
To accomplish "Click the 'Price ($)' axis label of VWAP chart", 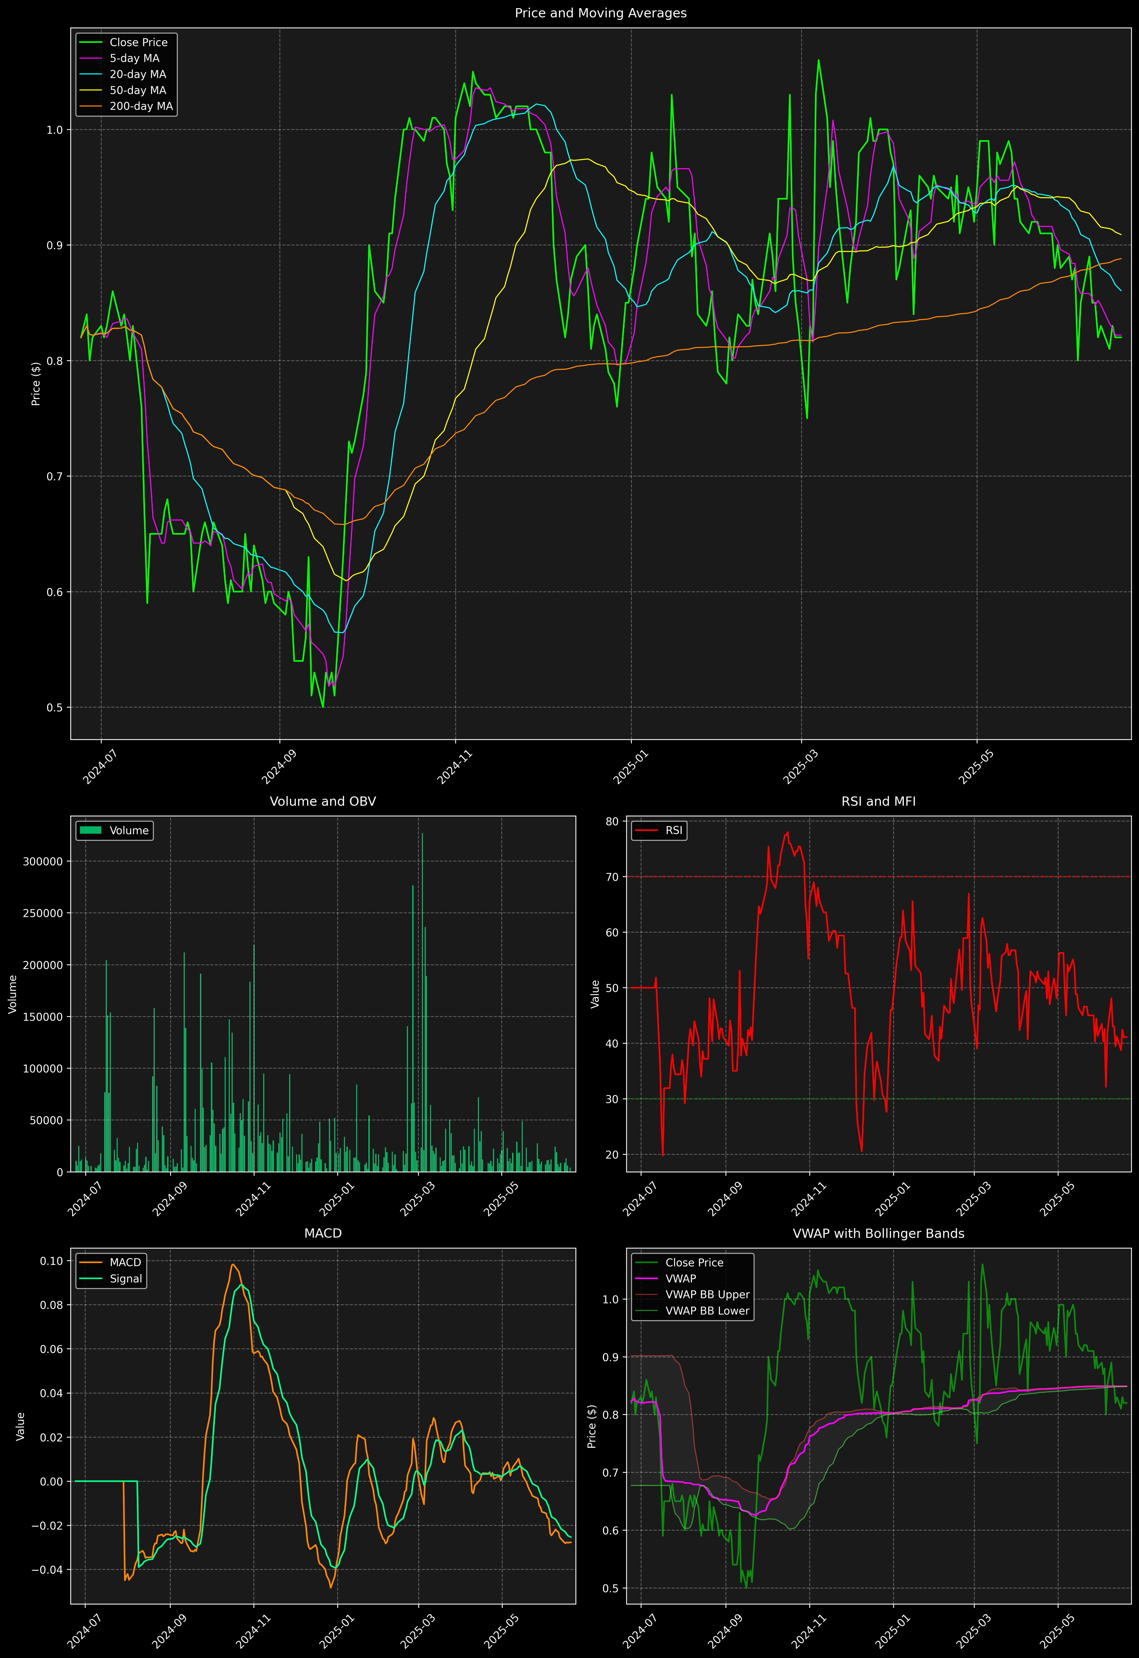I will [592, 1426].
